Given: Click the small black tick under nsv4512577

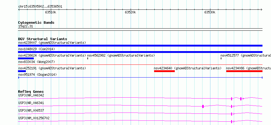Looking at the screenshot, I should (x=221, y=58).
